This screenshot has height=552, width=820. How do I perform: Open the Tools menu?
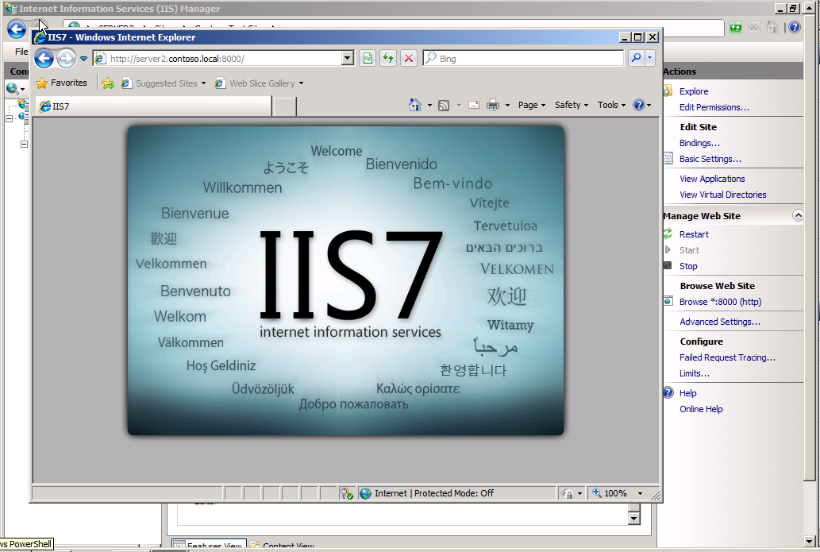[611, 105]
